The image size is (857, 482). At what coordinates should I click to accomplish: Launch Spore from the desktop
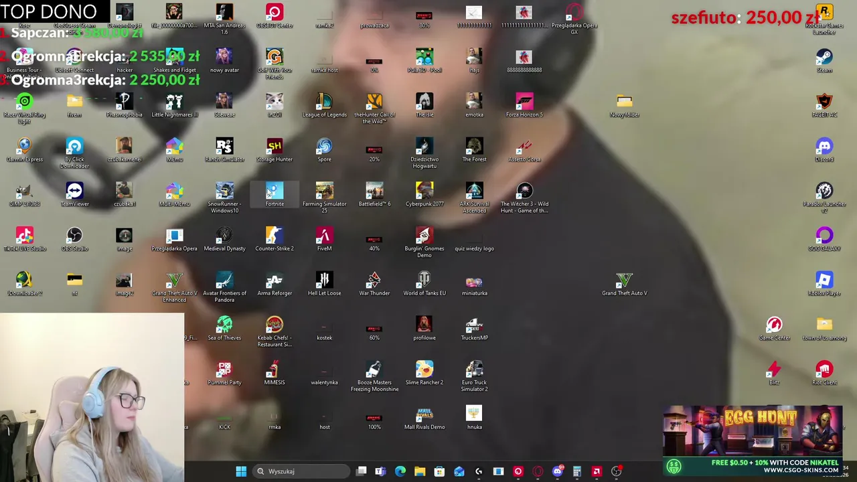pos(324,149)
